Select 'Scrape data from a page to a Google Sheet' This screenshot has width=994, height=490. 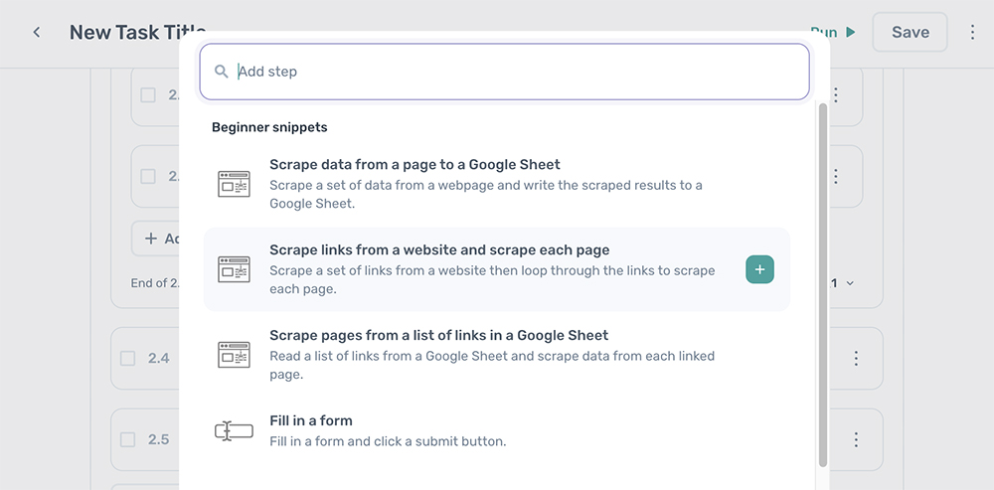tap(497, 184)
